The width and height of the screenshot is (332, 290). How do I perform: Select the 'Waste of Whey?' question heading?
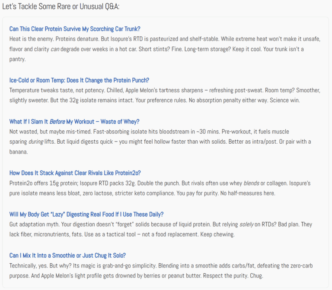pyautogui.click(x=74, y=121)
